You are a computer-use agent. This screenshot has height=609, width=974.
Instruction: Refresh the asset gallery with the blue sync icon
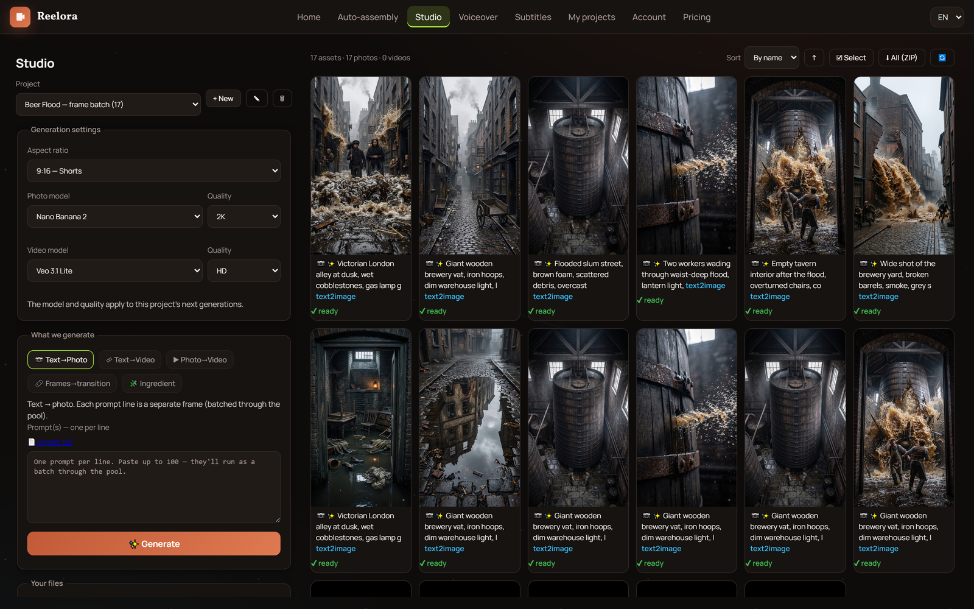pyautogui.click(x=942, y=58)
